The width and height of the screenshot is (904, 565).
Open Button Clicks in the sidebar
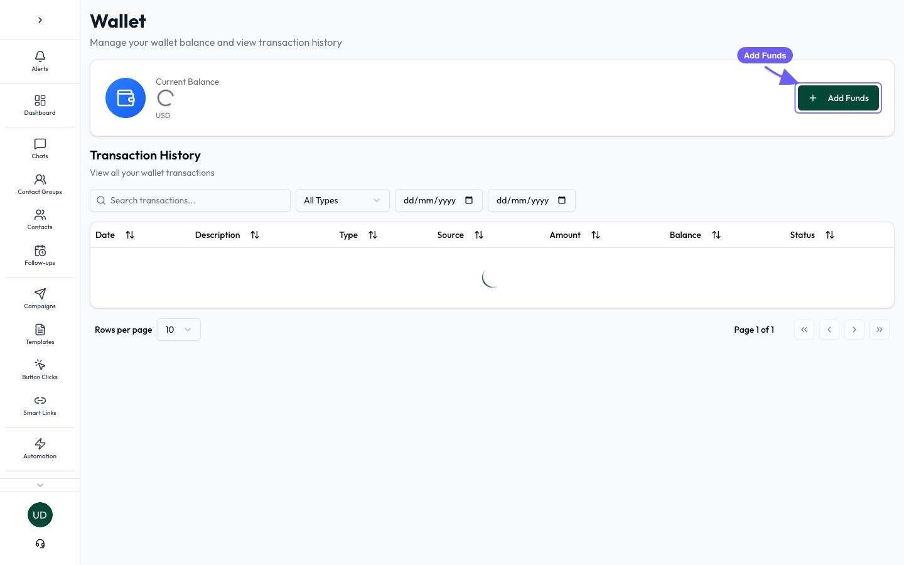click(x=40, y=370)
